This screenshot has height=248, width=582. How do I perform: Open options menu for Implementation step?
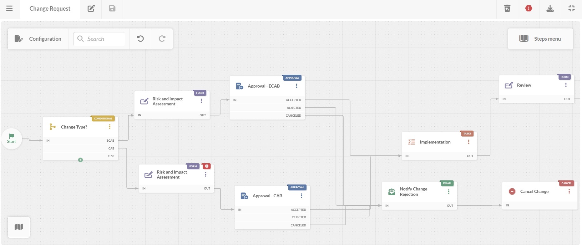pyautogui.click(x=468, y=142)
